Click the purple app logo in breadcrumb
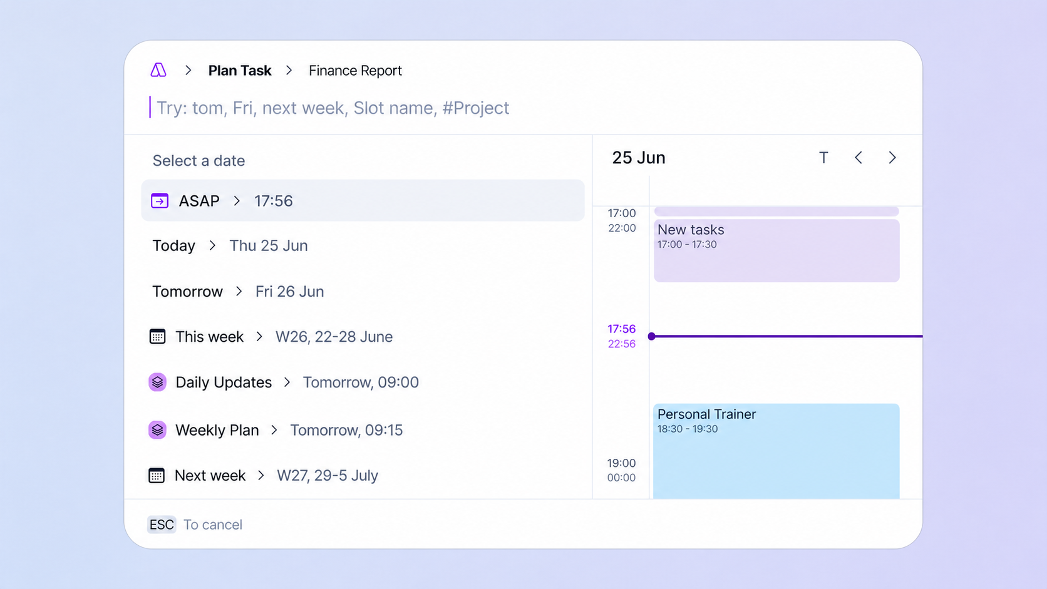Image resolution: width=1047 pixels, height=589 pixels. coord(158,70)
